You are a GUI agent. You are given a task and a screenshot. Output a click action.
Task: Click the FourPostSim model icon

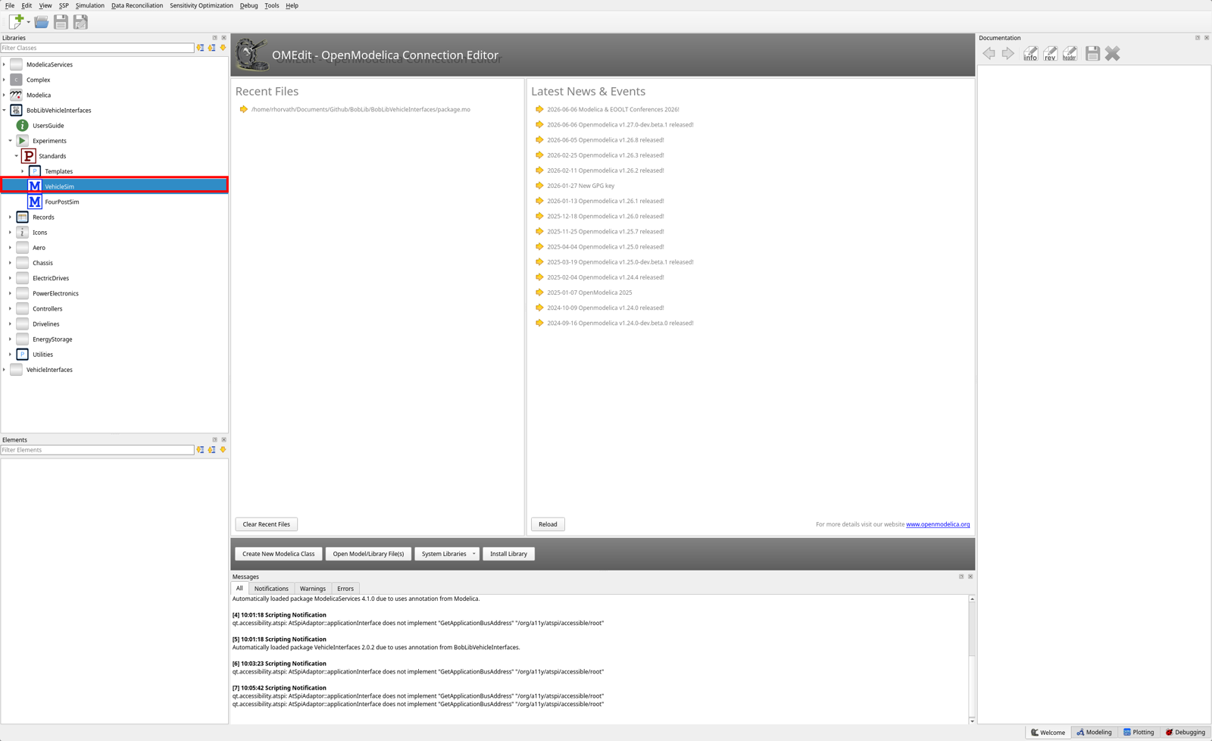pos(34,202)
